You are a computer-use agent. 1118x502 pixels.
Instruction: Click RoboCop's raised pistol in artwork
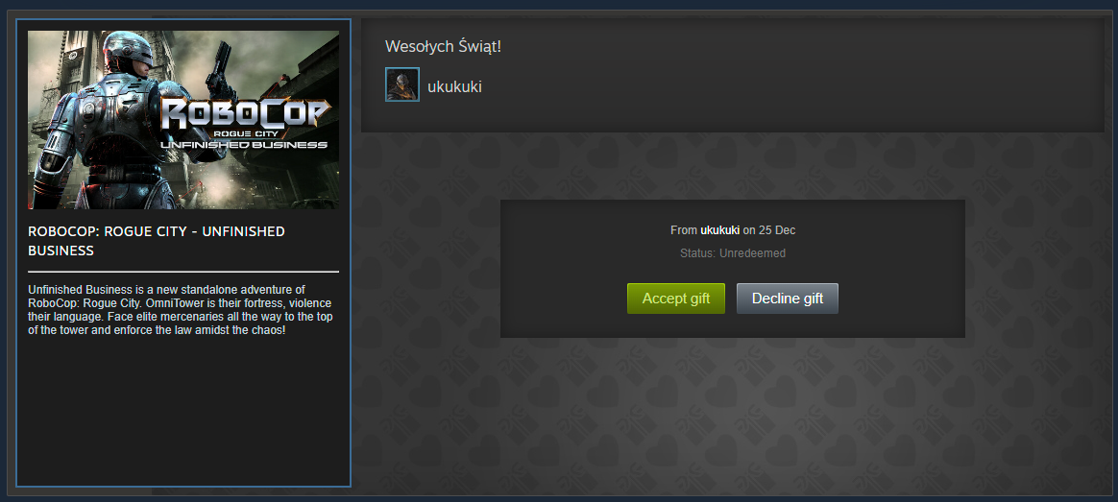[221, 67]
